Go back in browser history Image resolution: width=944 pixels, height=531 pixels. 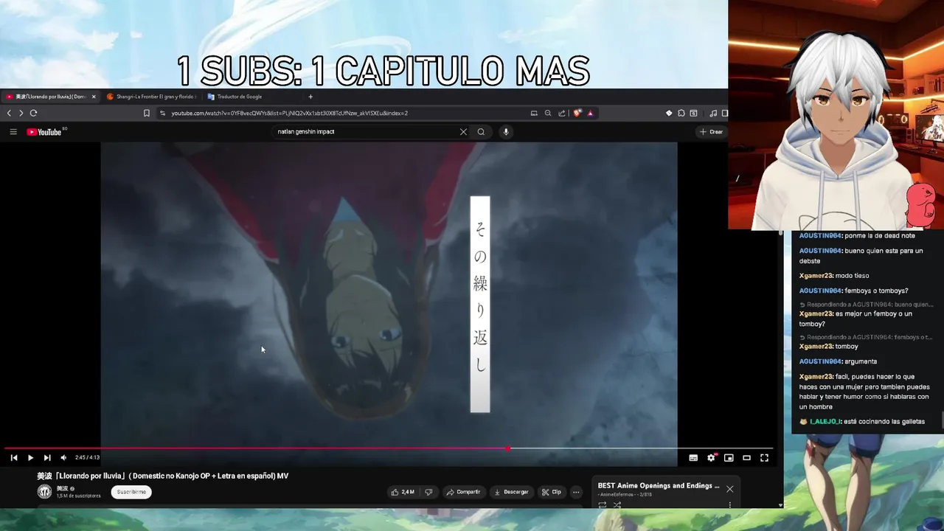tap(9, 113)
